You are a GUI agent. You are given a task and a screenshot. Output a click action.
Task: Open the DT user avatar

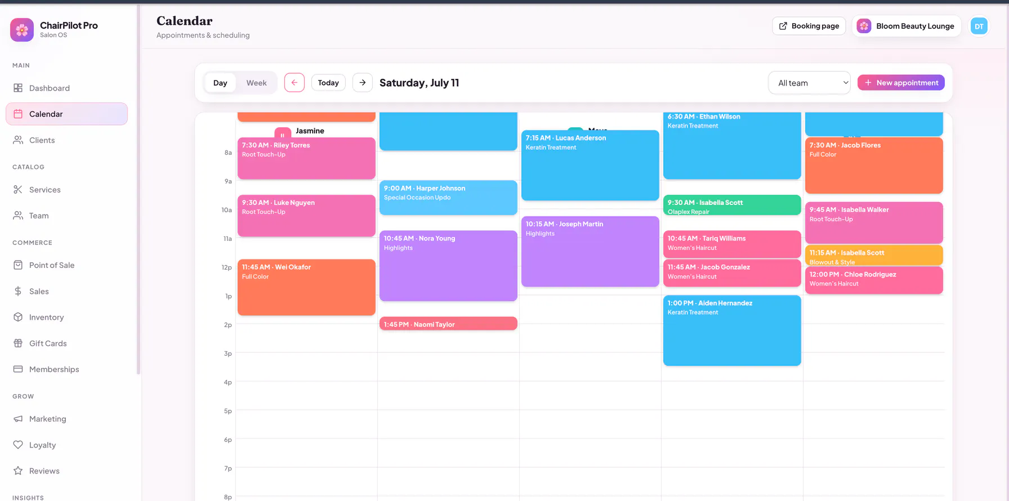(x=979, y=26)
